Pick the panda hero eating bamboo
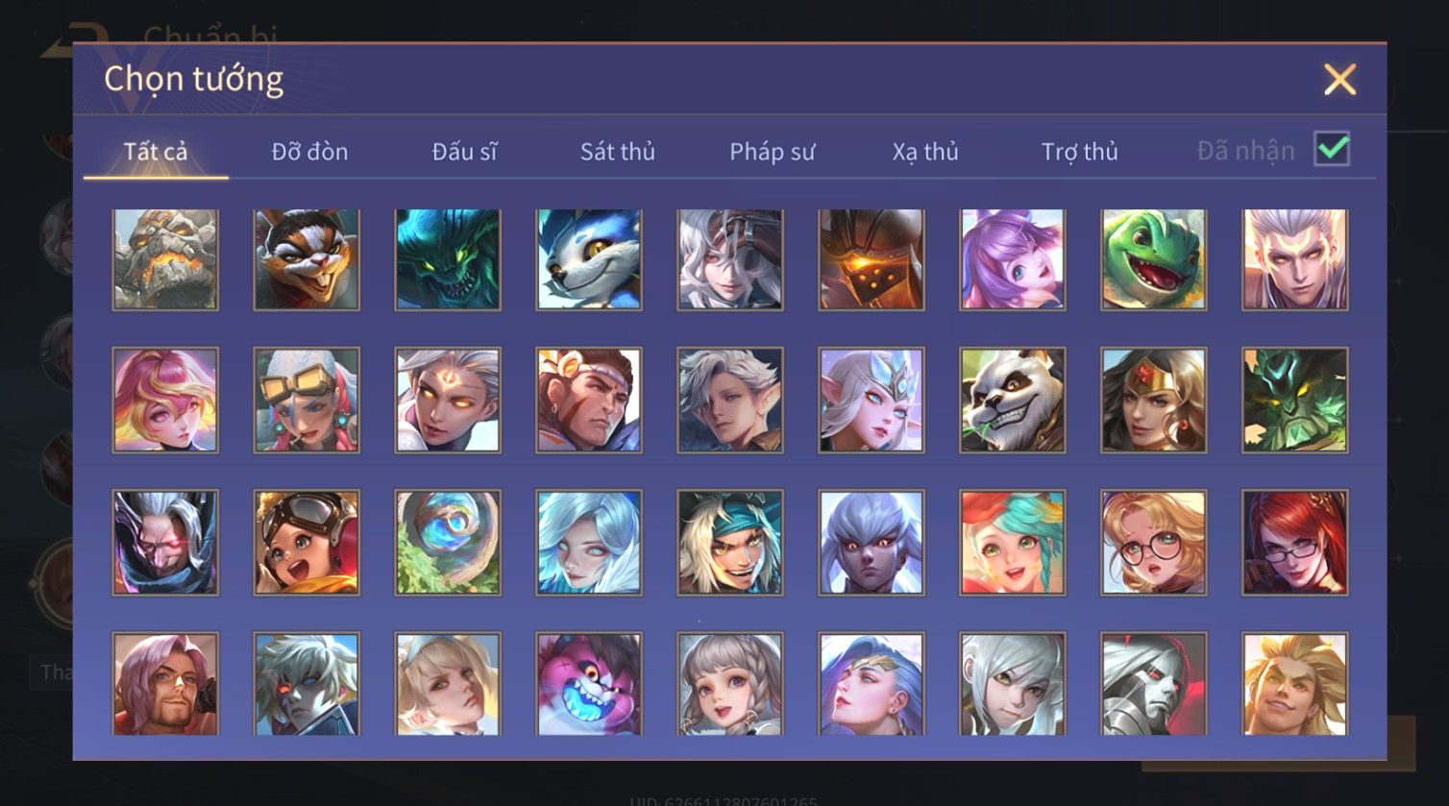Screen dimensions: 1449x806 [x=1013, y=401]
